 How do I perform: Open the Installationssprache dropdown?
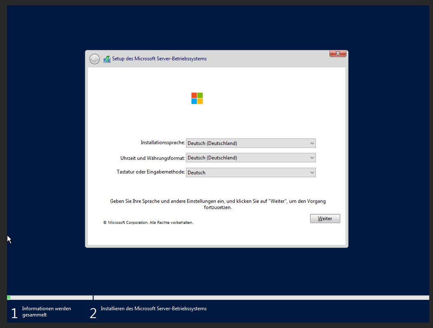[x=251, y=143]
